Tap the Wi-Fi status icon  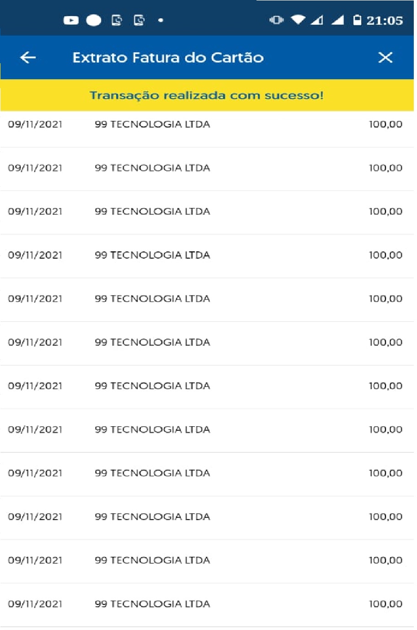(298, 20)
